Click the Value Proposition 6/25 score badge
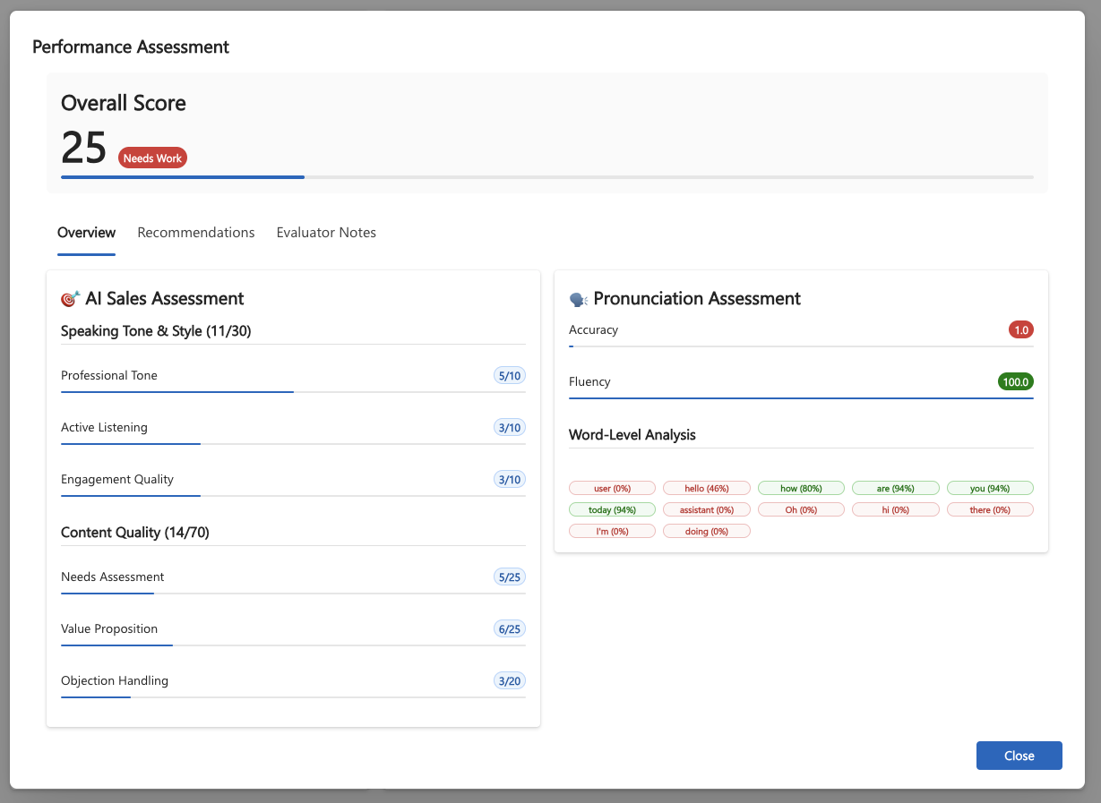Image resolution: width=1101 pixels, height=803 pixels. 509,629
